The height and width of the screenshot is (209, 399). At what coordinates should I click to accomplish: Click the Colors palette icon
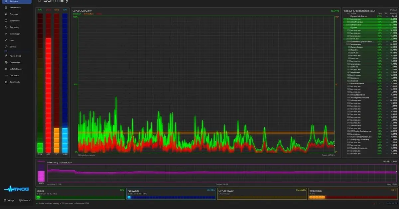(20, 200)
